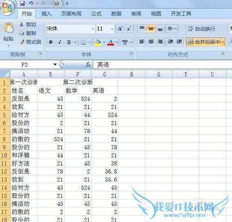Viewport: 232px width, 222px height.
Task: Expand the fill color dropdown arrow
Action: 104,42
